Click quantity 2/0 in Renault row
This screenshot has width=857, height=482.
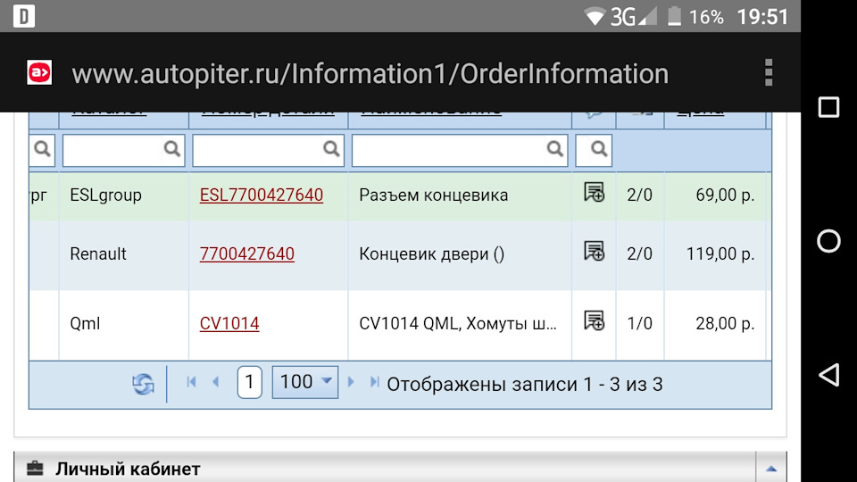tap(639, 254)
